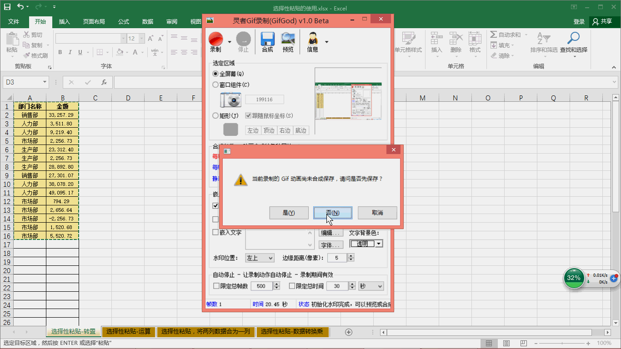This screenshot has height=349, width=621.
Task: Open the 录制 dropdown arrow in GifGod
Action: coord(230,42)
